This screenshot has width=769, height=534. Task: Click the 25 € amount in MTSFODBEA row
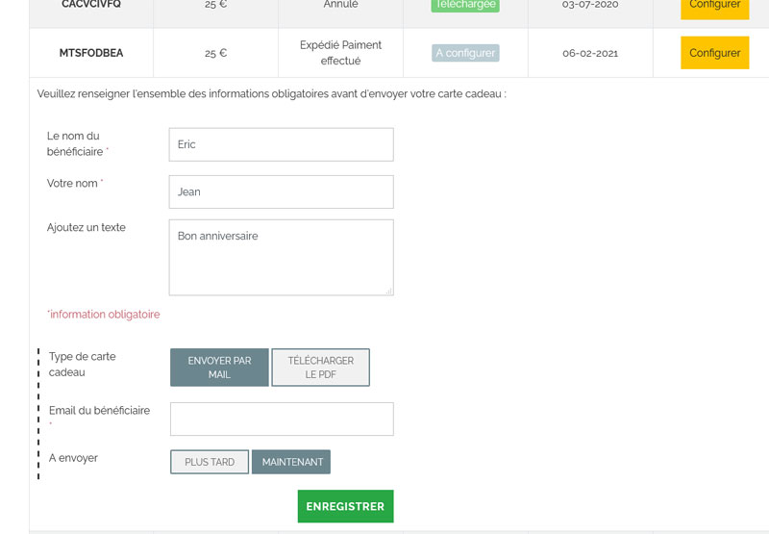(215, 53)
